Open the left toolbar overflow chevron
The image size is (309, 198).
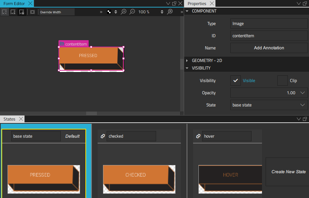(x=101, y=12)
